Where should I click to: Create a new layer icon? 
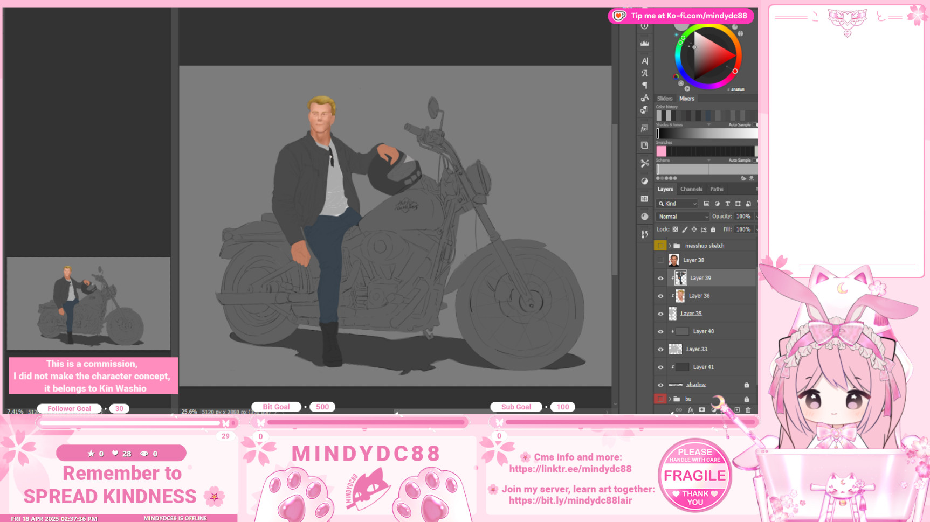click(737, 410)
